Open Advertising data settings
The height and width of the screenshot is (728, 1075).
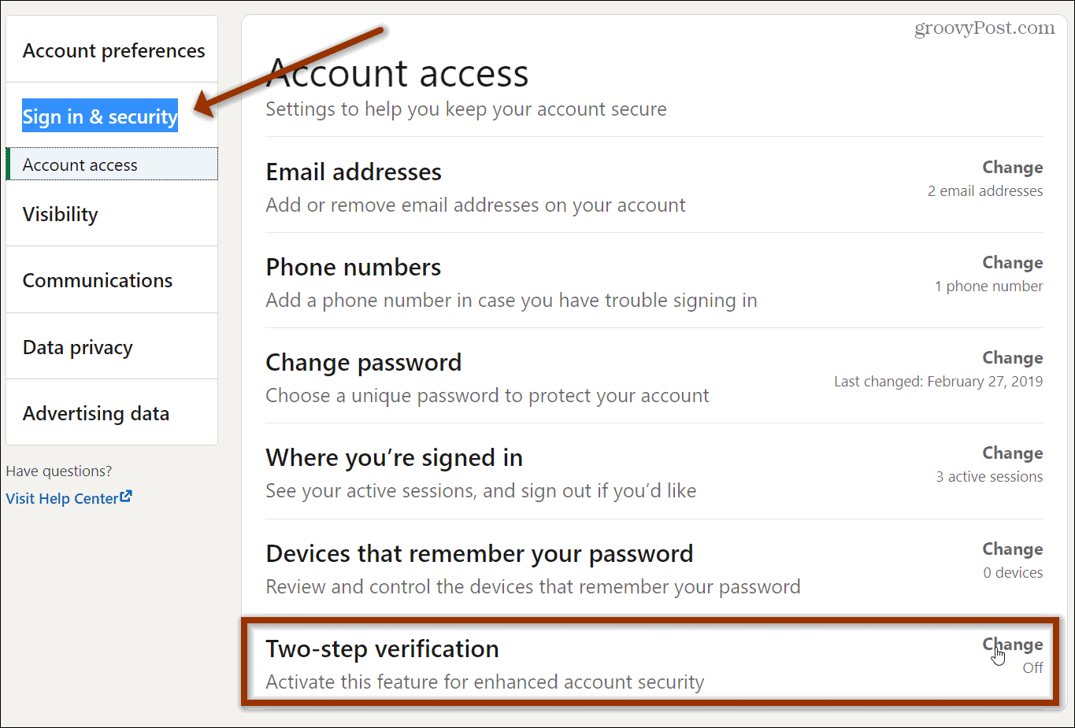pos(96,414)
